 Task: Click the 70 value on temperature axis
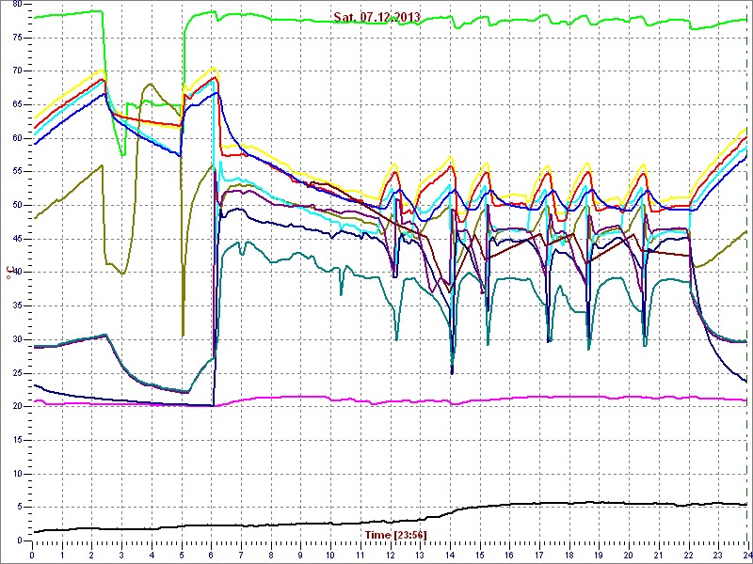click(x=17, y=71)
